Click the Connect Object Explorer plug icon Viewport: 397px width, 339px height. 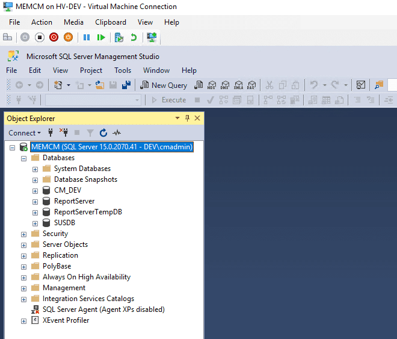[51, 132]
